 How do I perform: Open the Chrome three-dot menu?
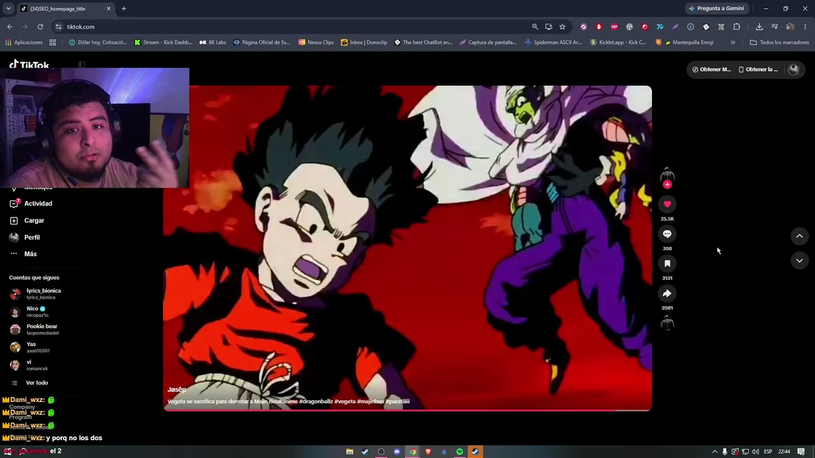pyautogui.click(x=805, y=27)
